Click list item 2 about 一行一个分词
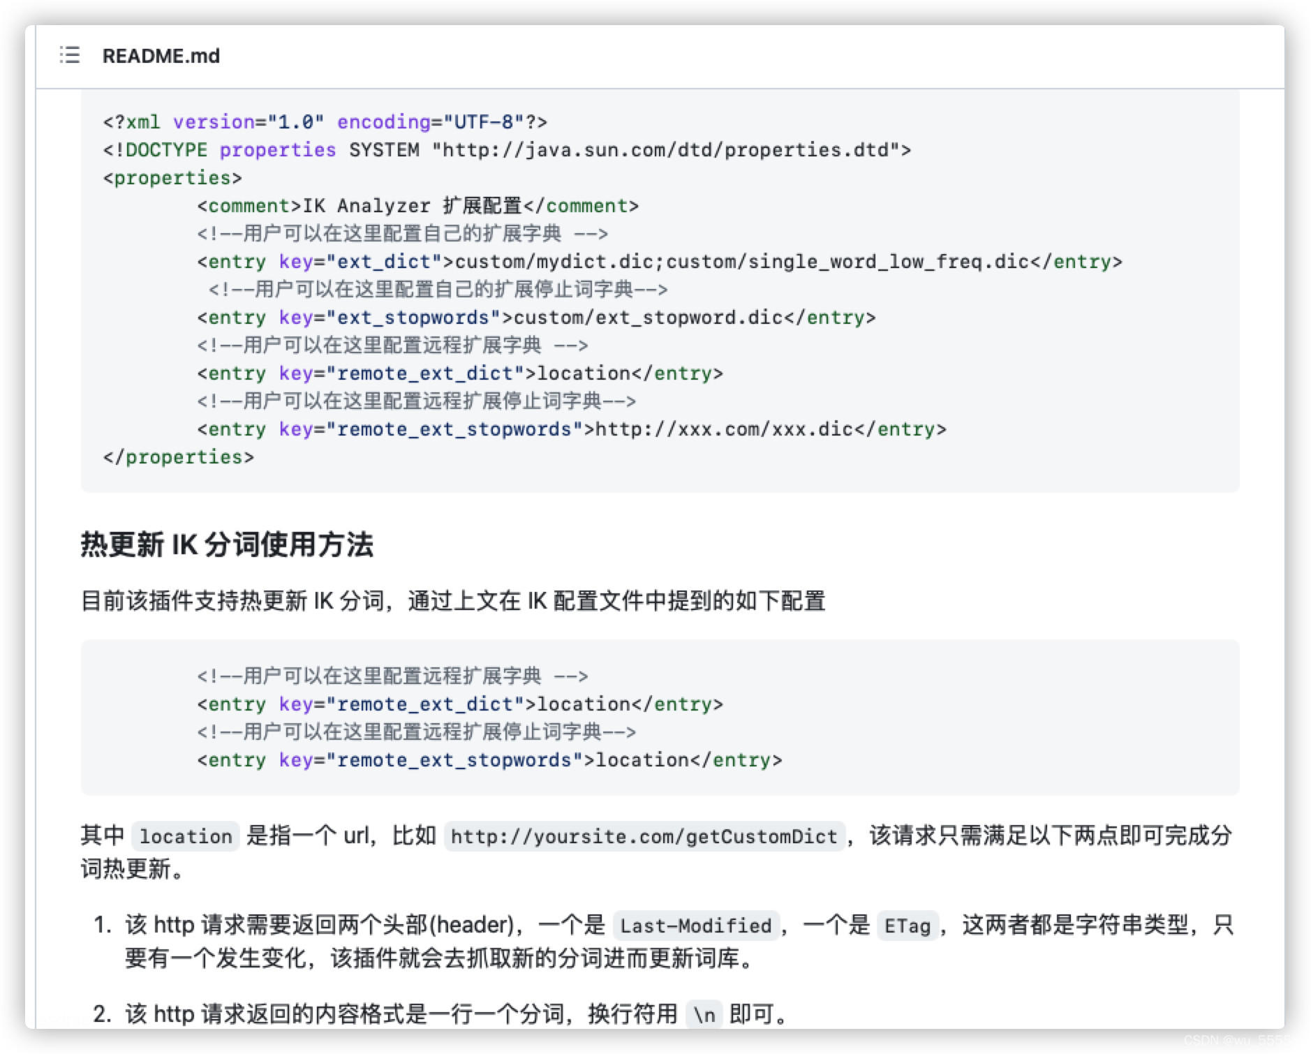The image size is (1311, 1054). tap(457, 1014)
